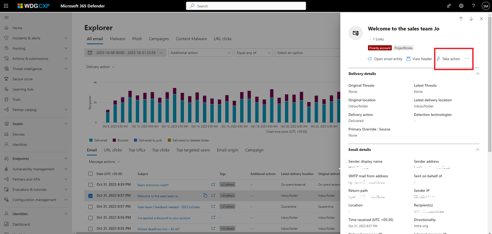Switch to the Malware tab
This screenshot has height=234, width=492.
pos(117,39)
